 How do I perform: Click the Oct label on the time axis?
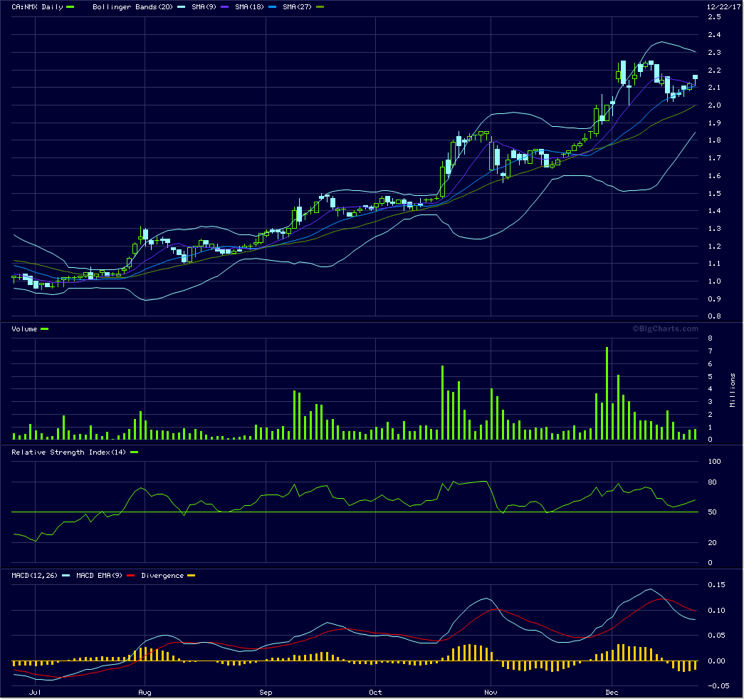coord(376,692)
